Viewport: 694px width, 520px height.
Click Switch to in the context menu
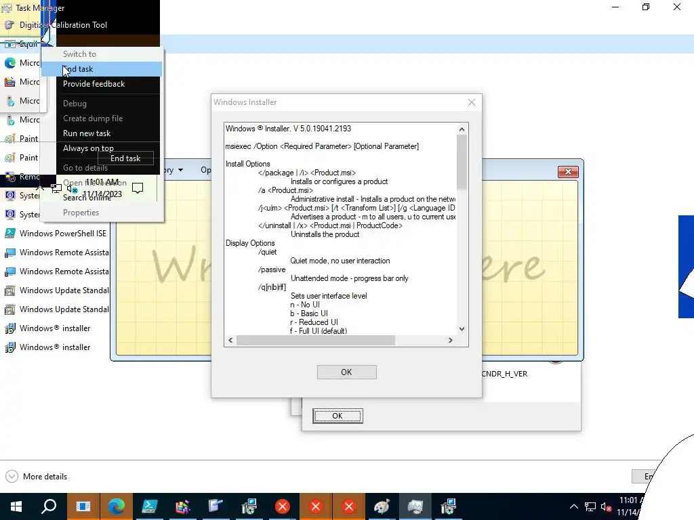pos(79,54)
